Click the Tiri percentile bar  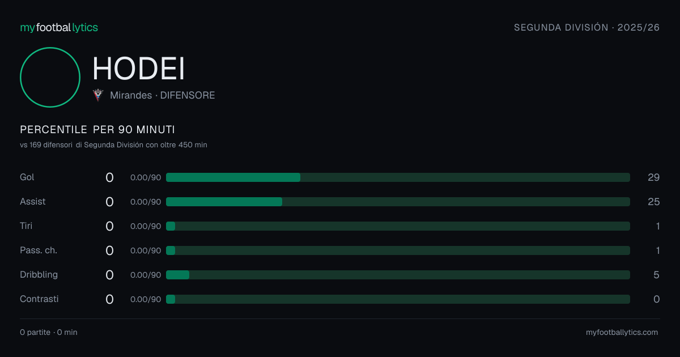tap(398, 226)
